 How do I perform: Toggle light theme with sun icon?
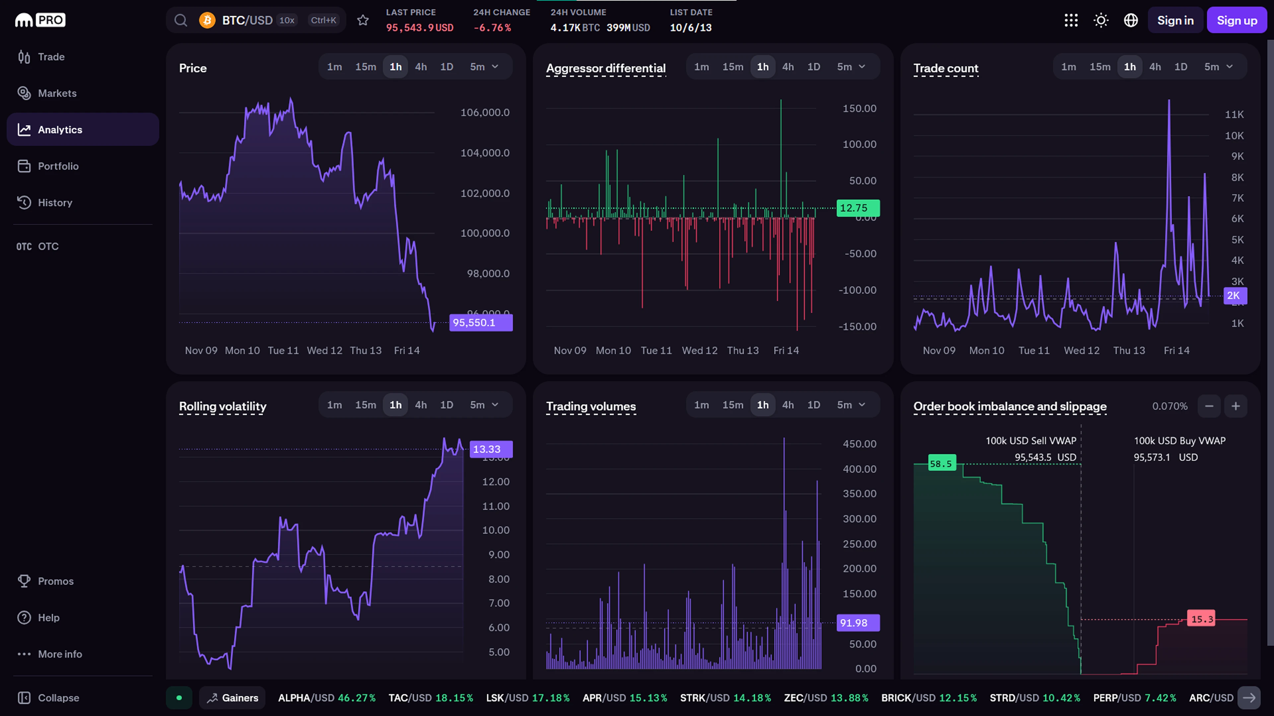tap(1101, 20)
